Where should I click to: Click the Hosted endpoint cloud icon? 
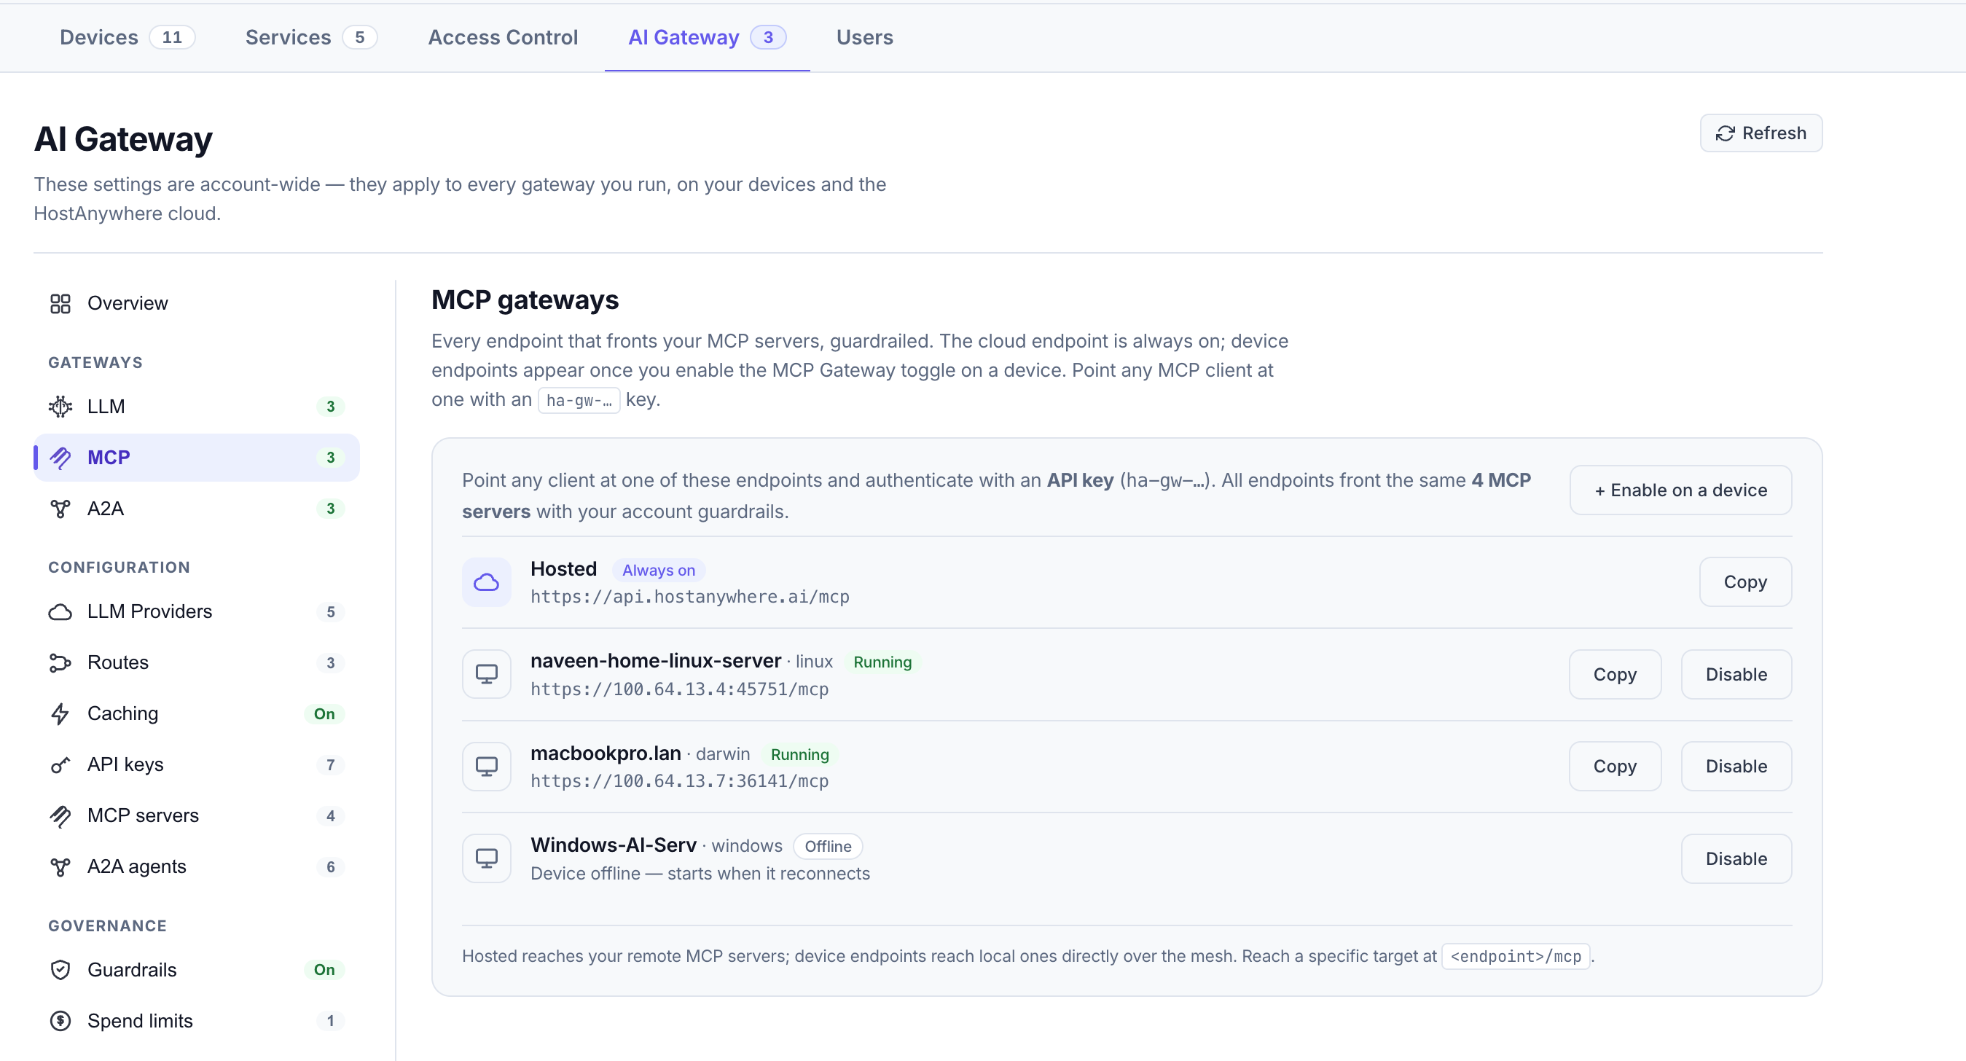click(x=486, y=583)
